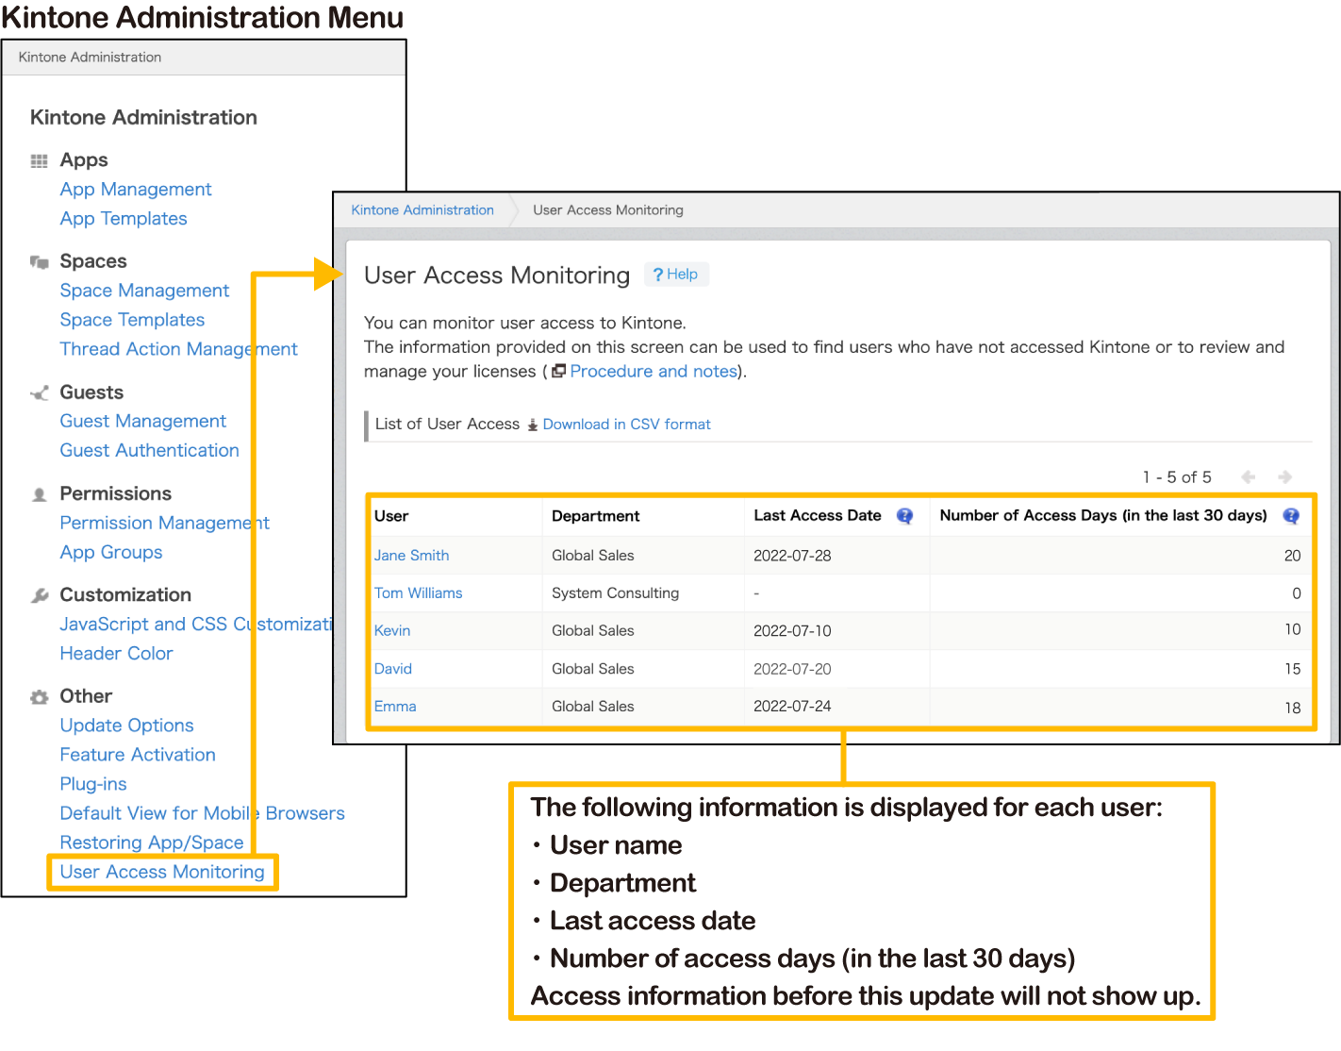Open the Help button beside the page title
Viewport: 1341px width, 1051px height.
(676, 275)
